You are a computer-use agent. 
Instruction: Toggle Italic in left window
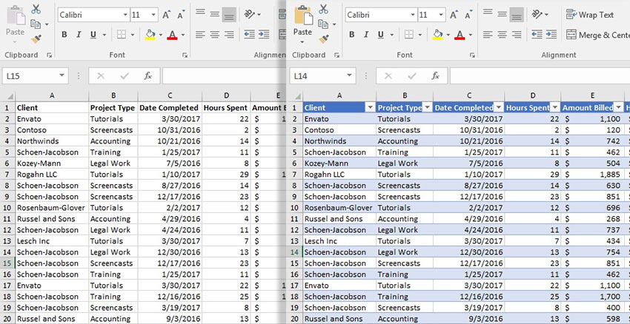79,35
